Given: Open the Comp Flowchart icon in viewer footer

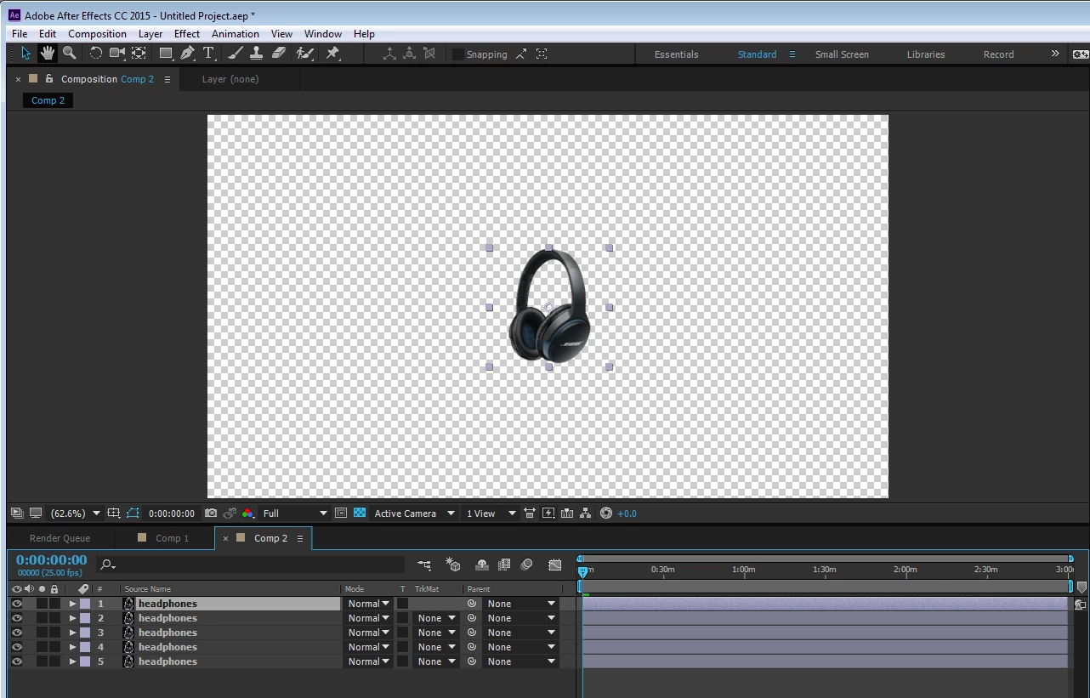Looking at the screenshot, I should coord(587,514).
